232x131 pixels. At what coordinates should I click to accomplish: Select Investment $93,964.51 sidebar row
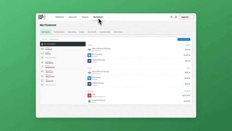point(63,62)
